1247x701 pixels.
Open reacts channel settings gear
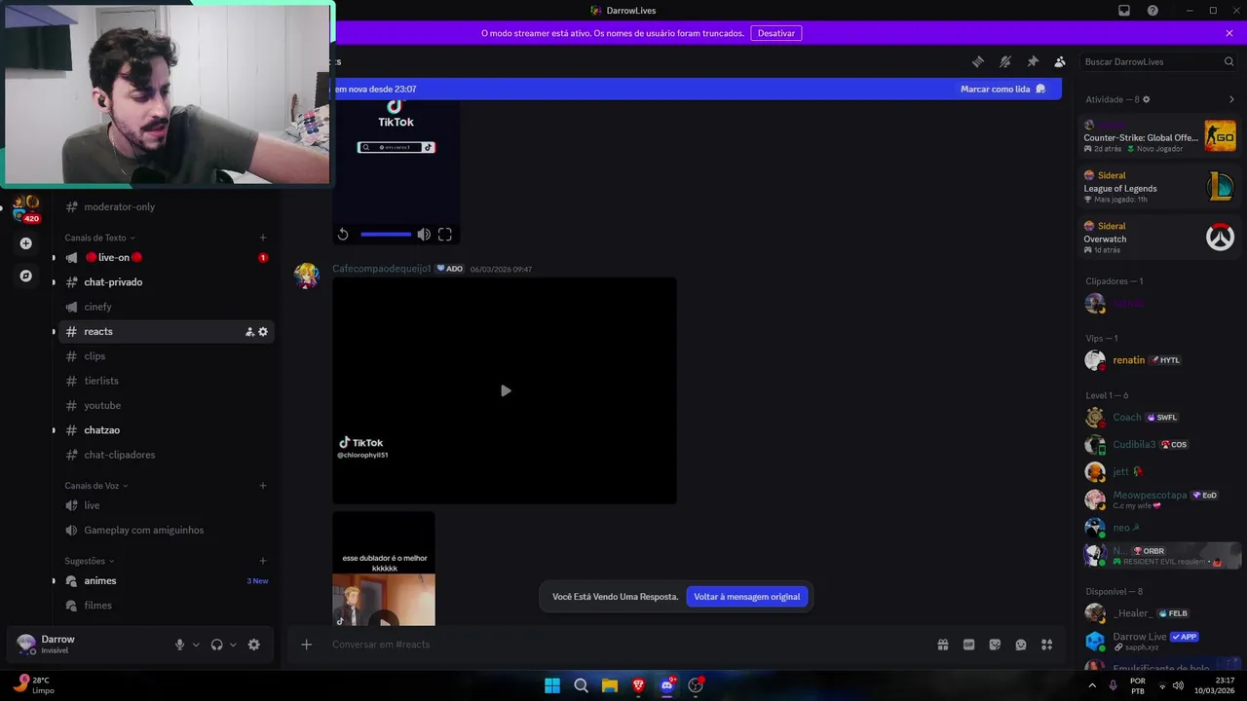(x=263, y=332)
